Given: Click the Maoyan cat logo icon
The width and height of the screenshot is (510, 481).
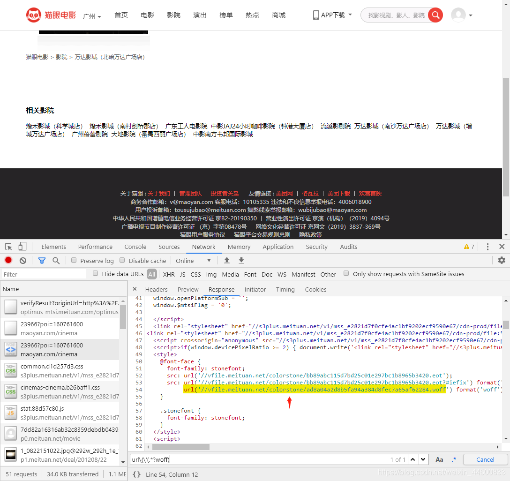Looking at the screenshot, I should point(33,15).
